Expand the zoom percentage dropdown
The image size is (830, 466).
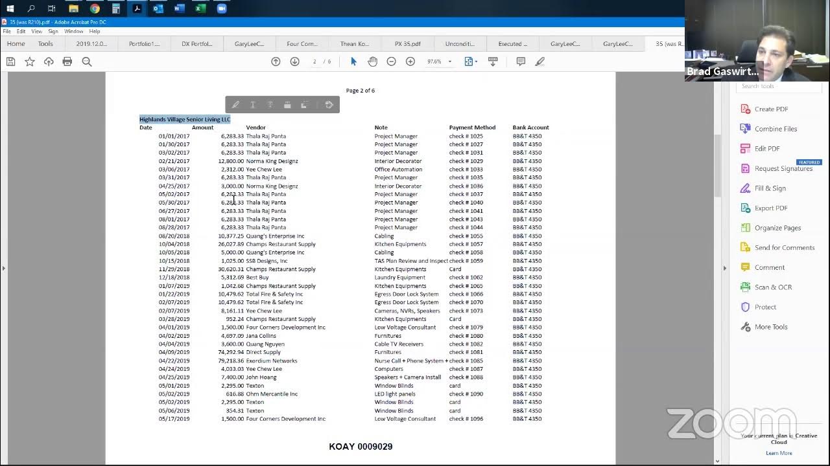449,61
